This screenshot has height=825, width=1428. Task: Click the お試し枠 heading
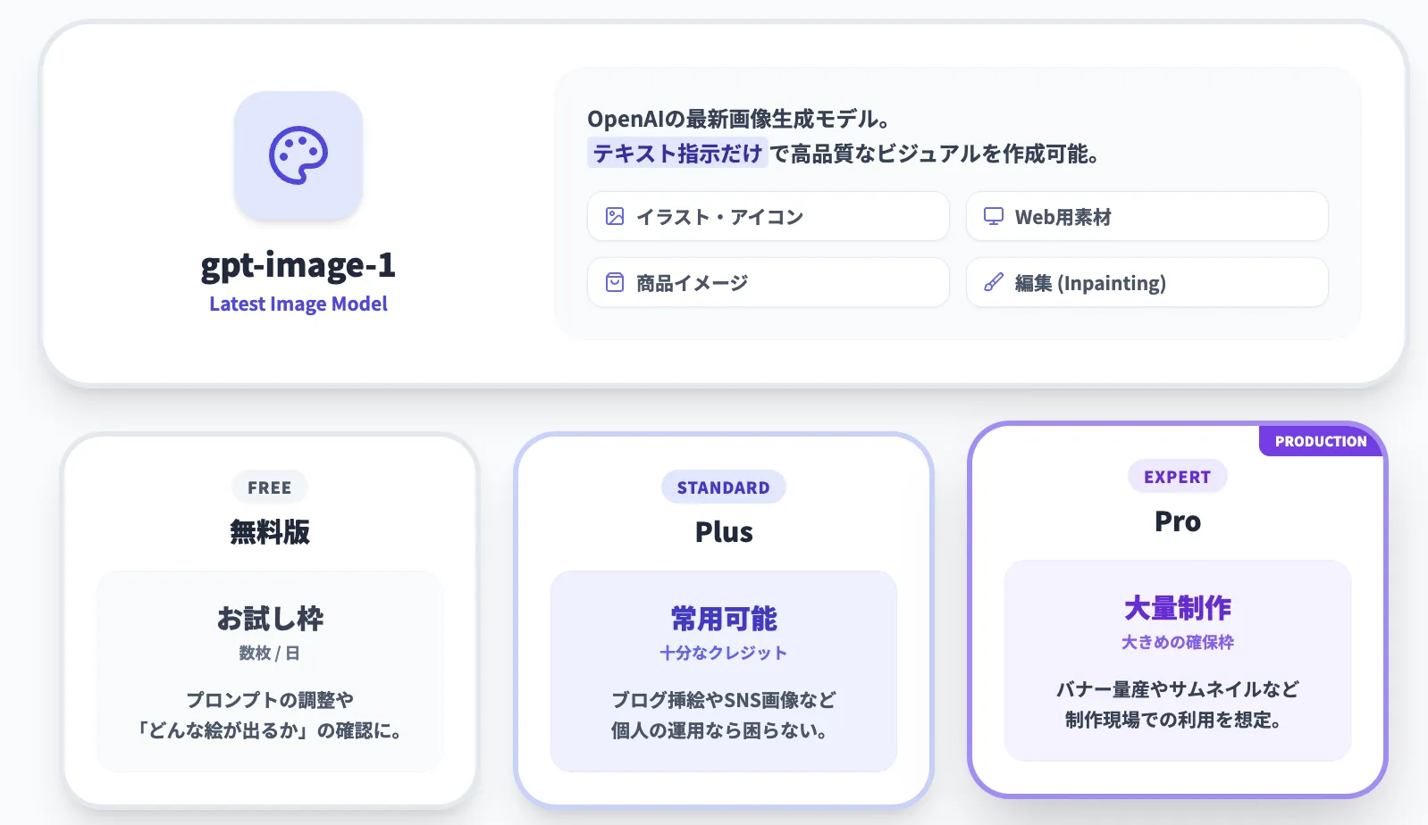point(270,618)
